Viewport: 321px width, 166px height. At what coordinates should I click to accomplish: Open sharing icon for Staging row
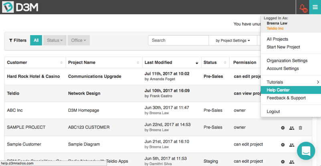pyautogui.click(x=292, y=162)
